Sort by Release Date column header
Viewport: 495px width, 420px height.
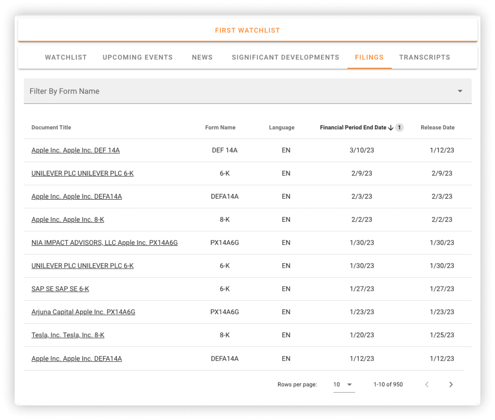(x=438, y=128)
